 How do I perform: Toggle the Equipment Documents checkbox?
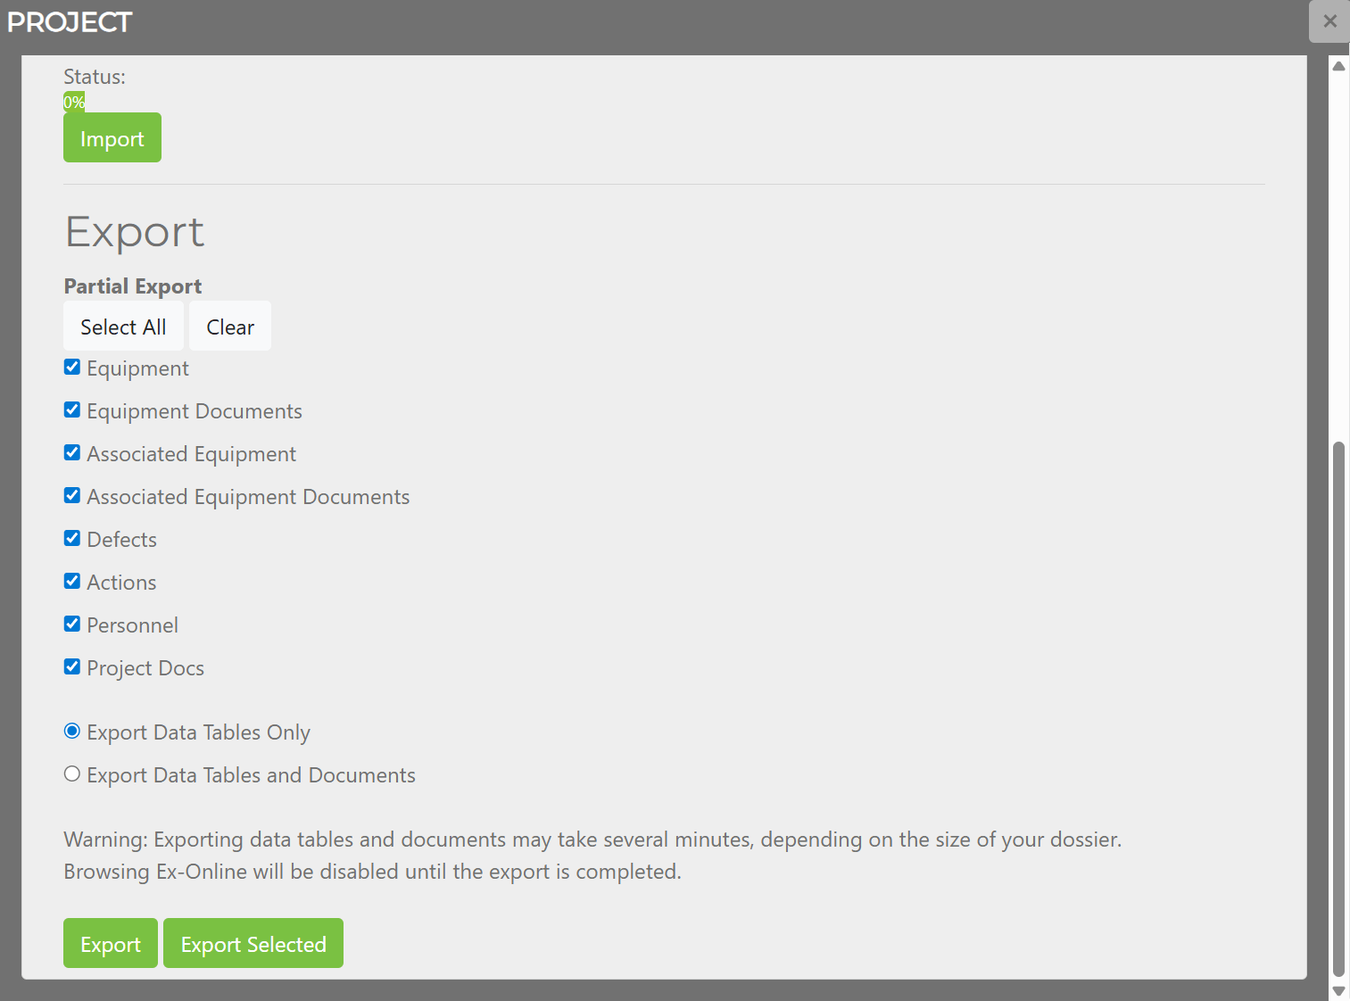[x=72, y=409]
